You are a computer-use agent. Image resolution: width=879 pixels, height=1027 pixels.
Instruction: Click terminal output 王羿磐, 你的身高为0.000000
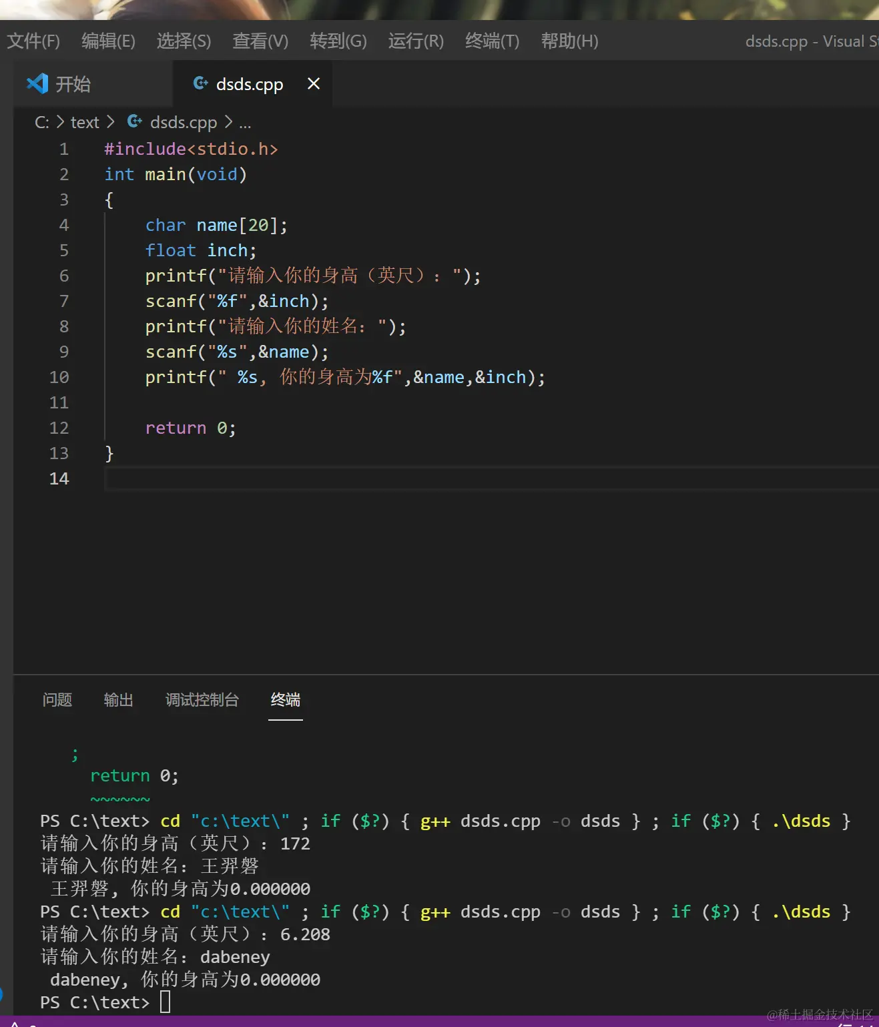pos(180,889)
